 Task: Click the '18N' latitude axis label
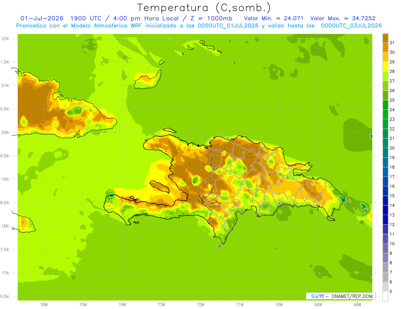[x=5, y=226]
